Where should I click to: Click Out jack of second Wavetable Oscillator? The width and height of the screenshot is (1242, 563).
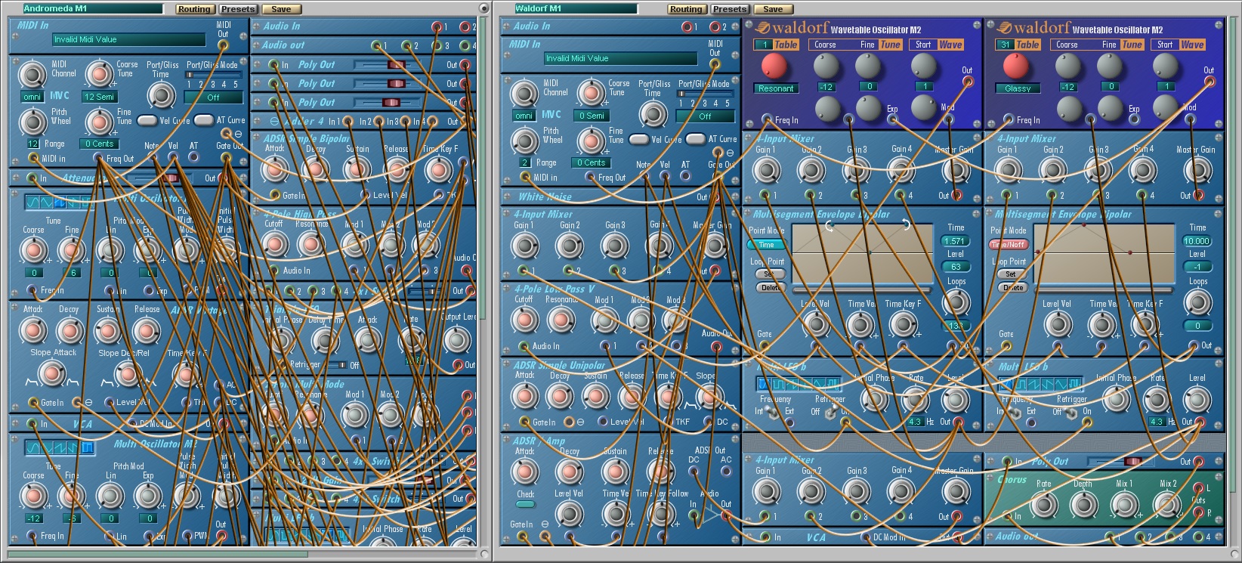[1209, 82]
